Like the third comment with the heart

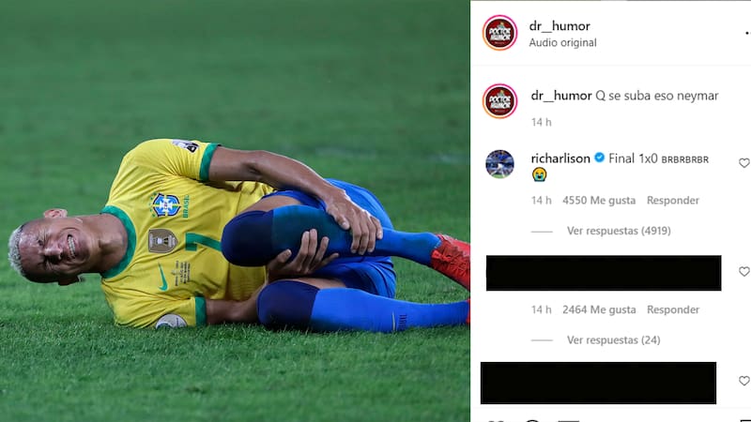pyautogui.click(x=743, y=381)
